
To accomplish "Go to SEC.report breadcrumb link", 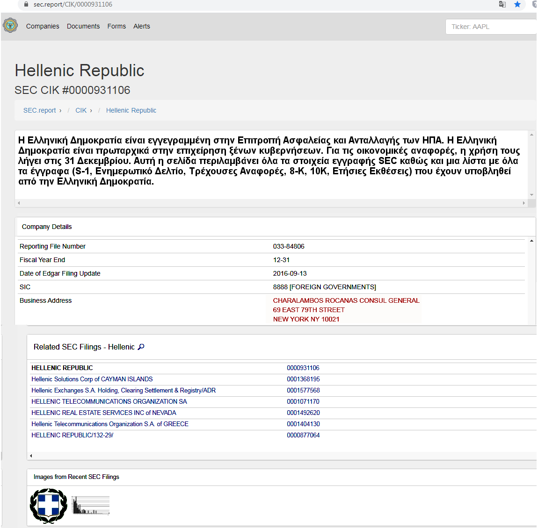I will [39, 110].
